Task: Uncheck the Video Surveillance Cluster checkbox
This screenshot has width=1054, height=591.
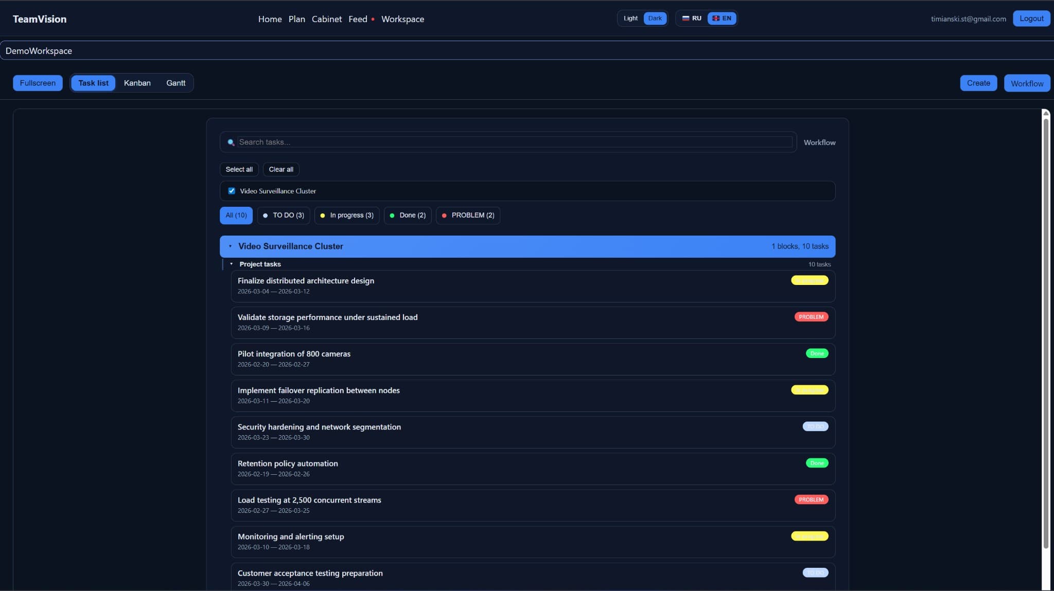Action: point(232,190)
